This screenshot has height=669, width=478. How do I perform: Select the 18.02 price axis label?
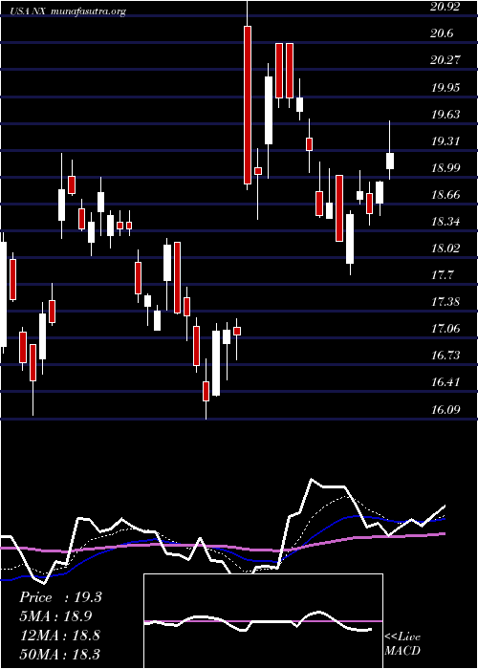point(445,248)
